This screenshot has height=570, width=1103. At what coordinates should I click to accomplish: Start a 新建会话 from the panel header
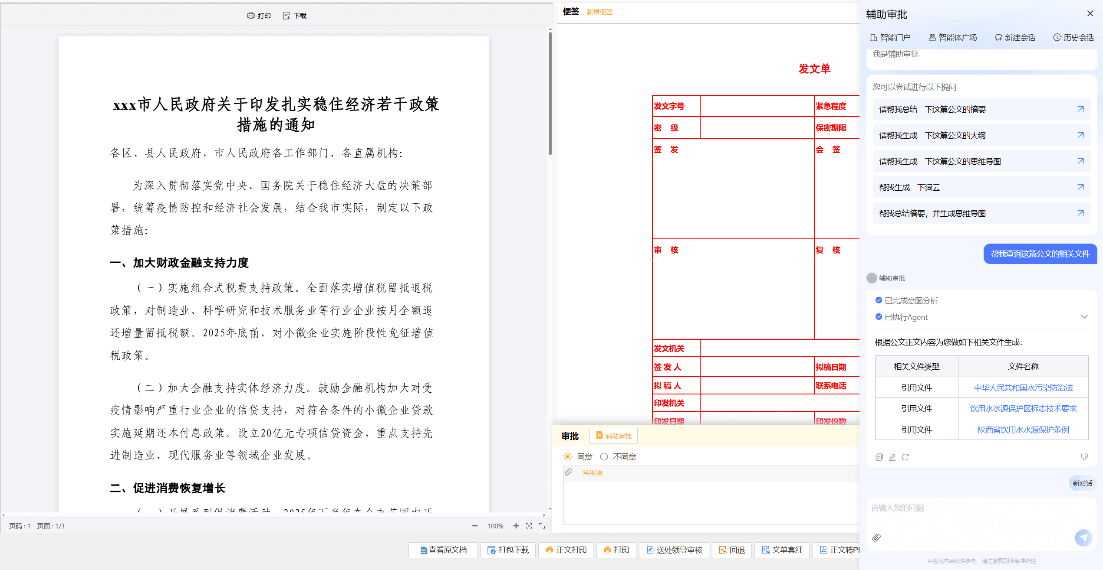[x=1015, y=38]
